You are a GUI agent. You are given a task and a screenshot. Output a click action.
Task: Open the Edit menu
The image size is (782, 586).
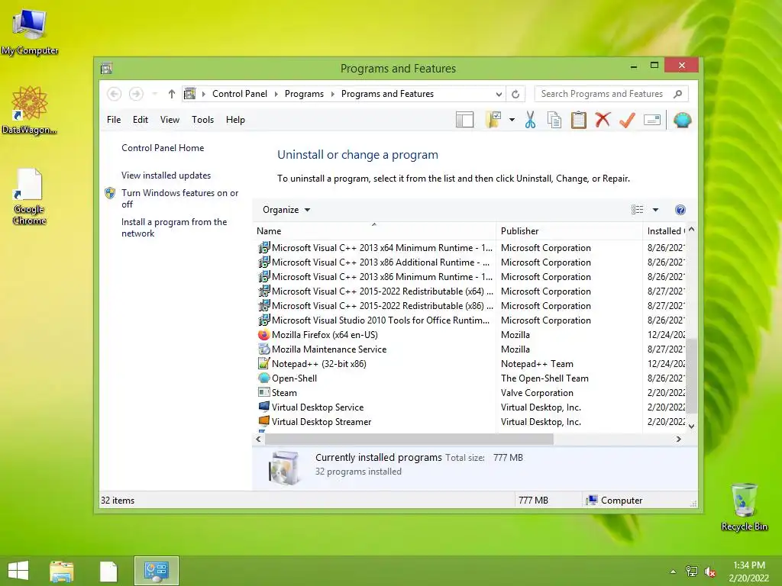(x=141, y=120)
